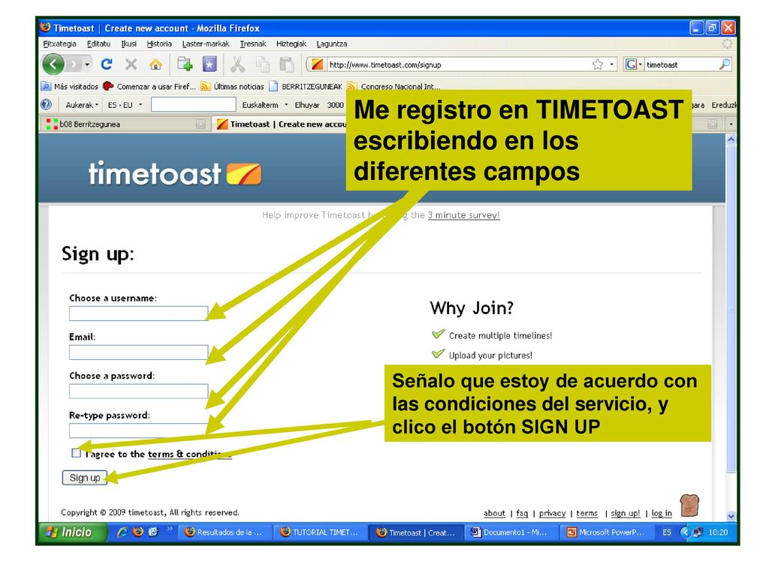Open the Hizteqiak menu
Screen dimensions: 769x576
291,43
